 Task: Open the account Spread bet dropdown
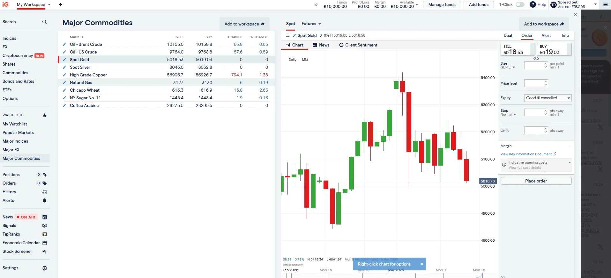(x=595, y=4)
